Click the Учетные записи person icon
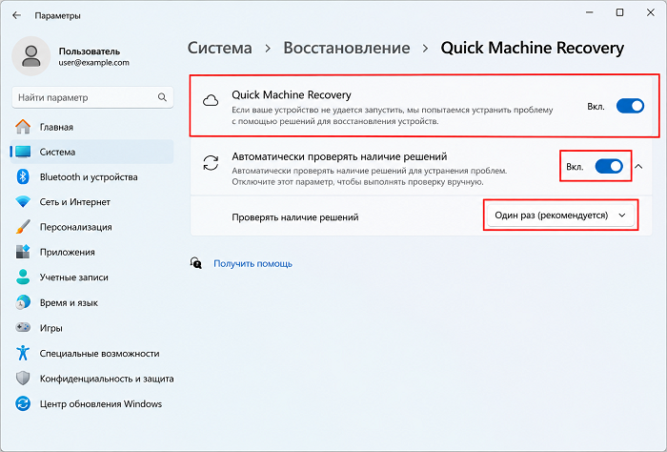 click(x=23, y=277)
